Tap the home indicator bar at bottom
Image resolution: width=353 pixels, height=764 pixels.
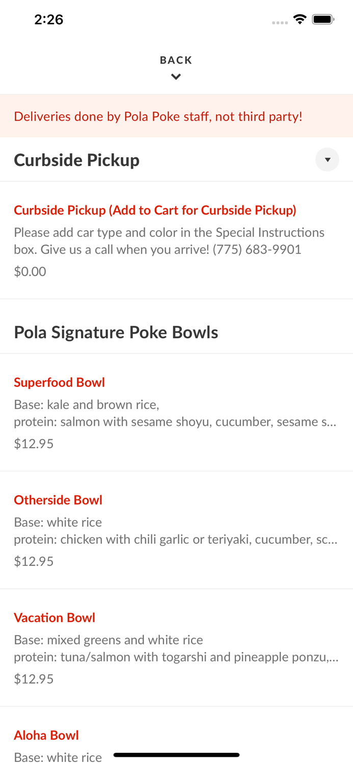[176, 754]
